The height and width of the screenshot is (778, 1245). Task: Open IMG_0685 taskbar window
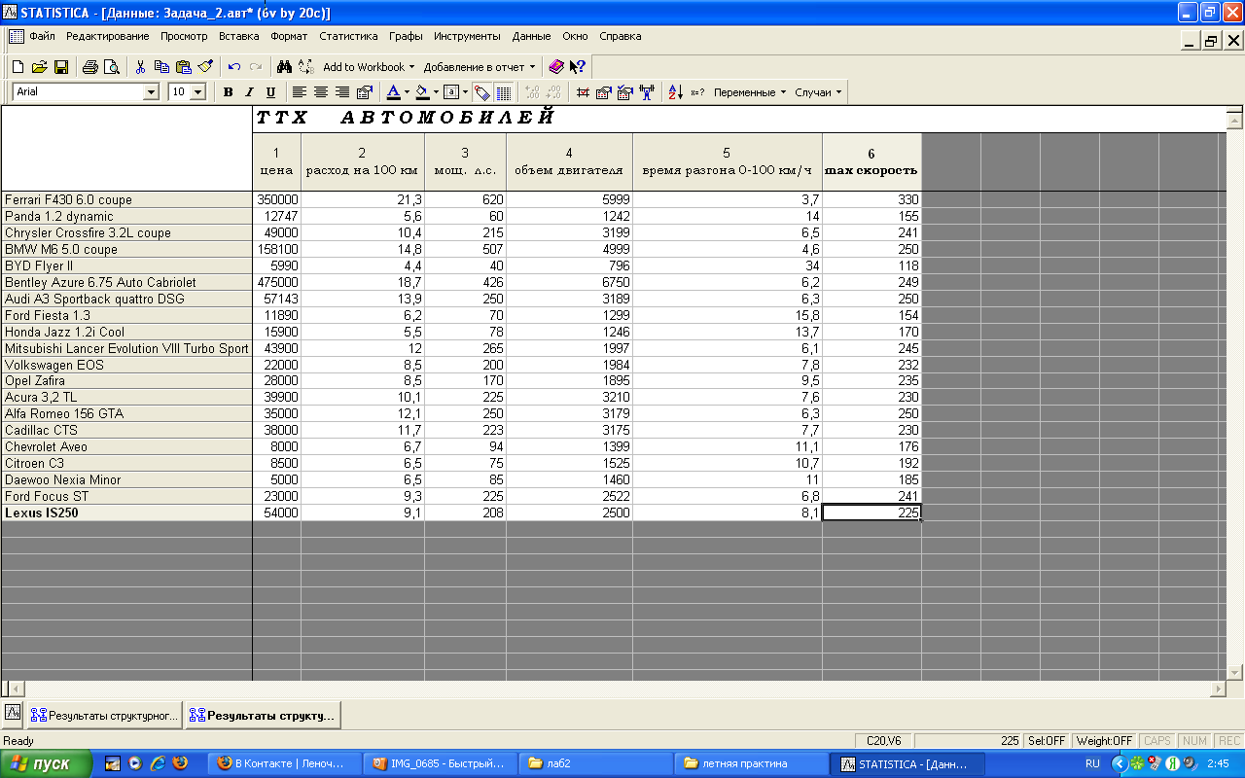click(x=439, y=763)
